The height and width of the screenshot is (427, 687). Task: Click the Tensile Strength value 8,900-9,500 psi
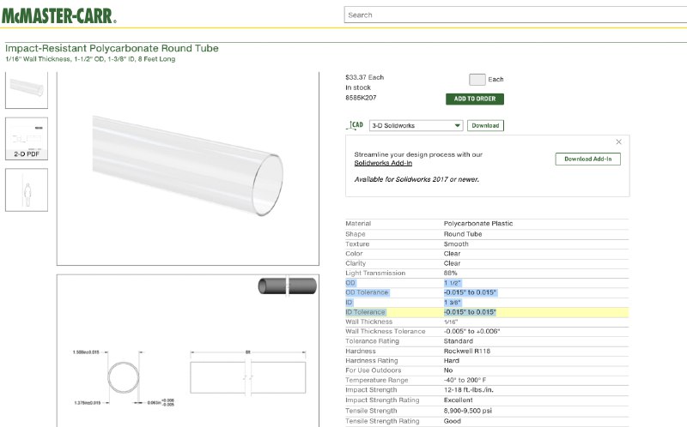point(467,411)
